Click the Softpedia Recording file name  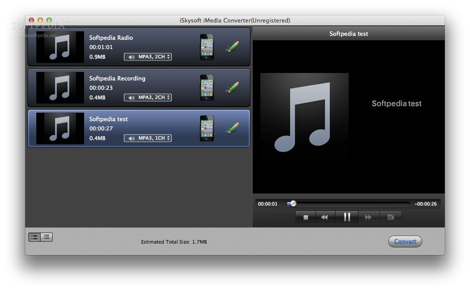click(x=117, y=78)
